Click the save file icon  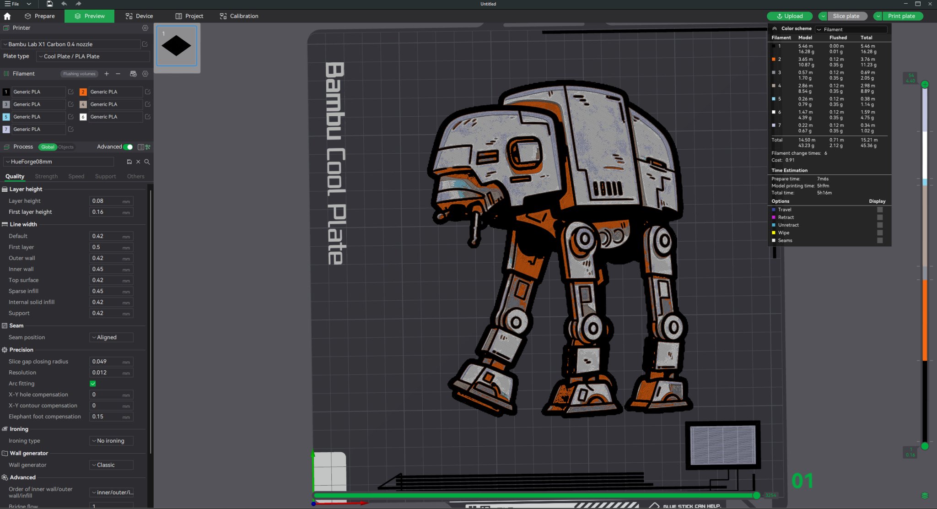click(x=49, y=4)
